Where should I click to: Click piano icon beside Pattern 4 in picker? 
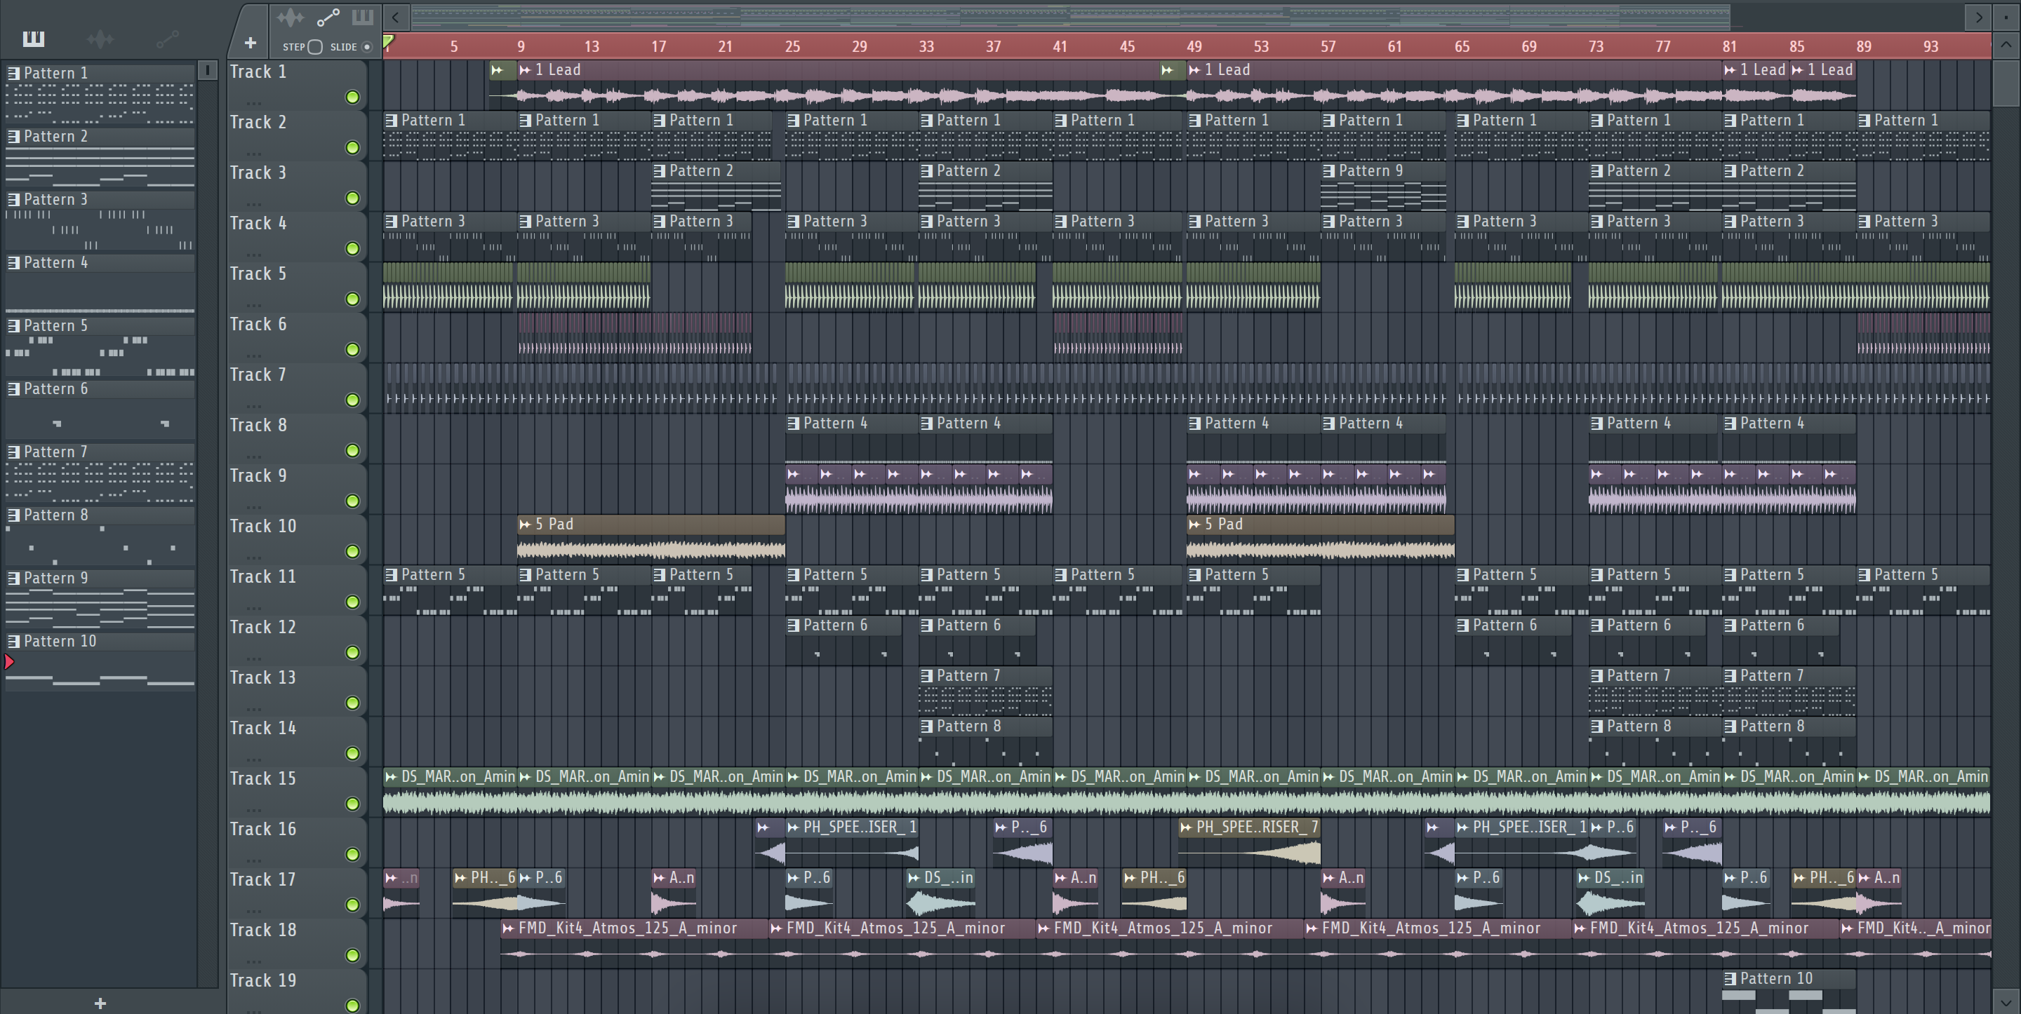tap(13, 263)
